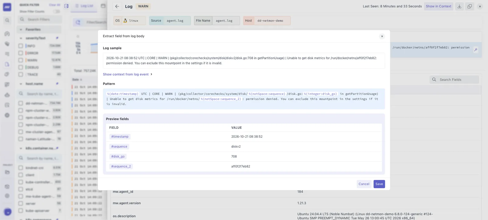The height and width of the screenshot is (220, 488).
Task: Click the #disk_go field chip
Action: pyautogui.click(x=118, y=157)
